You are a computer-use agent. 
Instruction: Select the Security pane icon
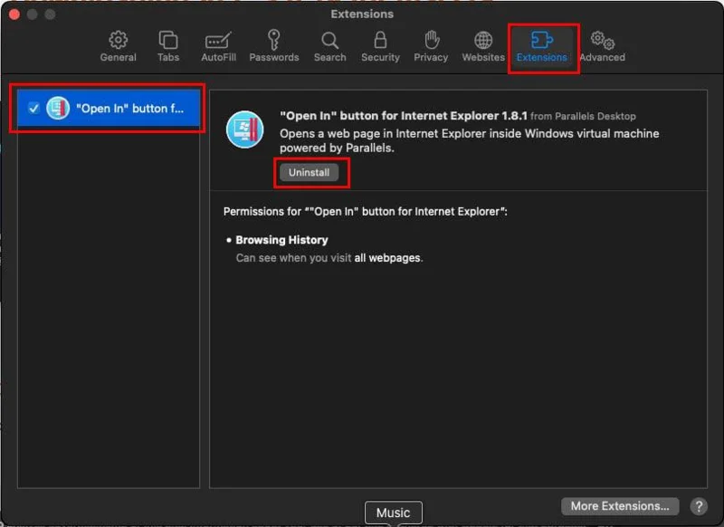[x=380, y=46]
